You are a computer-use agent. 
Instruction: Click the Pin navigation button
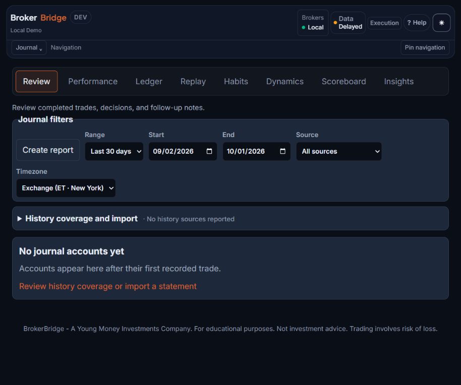[425, 47]
